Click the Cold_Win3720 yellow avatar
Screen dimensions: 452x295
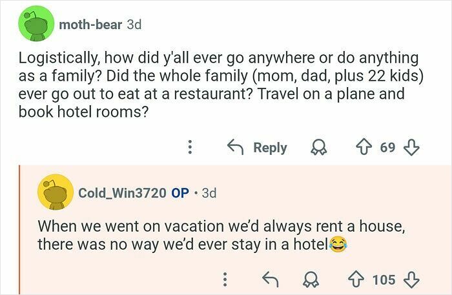56,192
